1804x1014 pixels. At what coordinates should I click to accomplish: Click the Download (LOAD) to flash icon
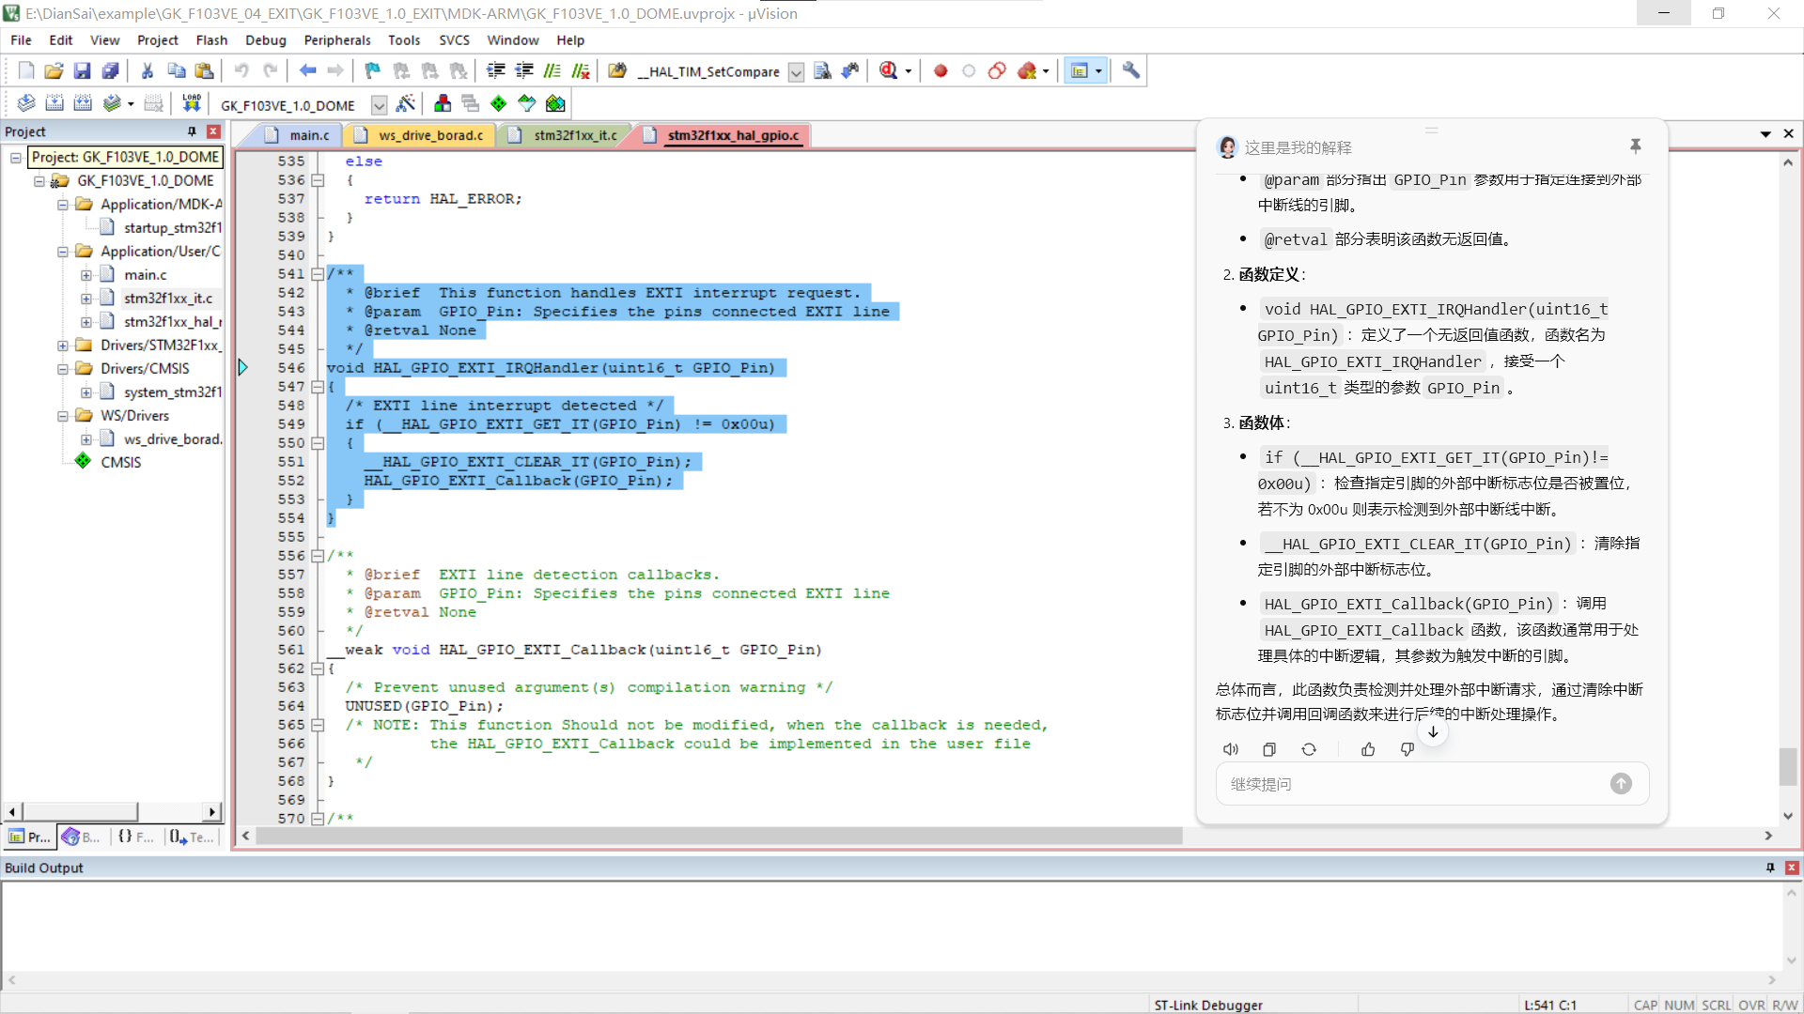click(192, 103)
